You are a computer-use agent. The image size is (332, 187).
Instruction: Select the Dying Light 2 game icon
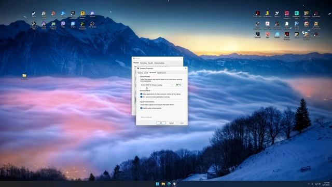257,14
